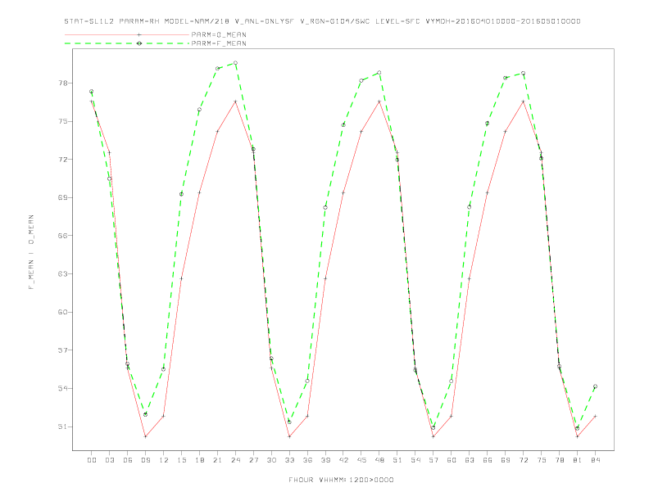Click the x-axis hour label 24
This screenshot has height=501, width=649.
(x=235, y=460)
